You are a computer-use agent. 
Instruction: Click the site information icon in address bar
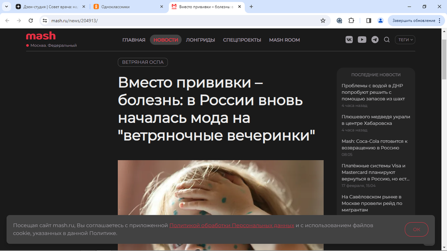pyautogui.click(x=45, y=20)
